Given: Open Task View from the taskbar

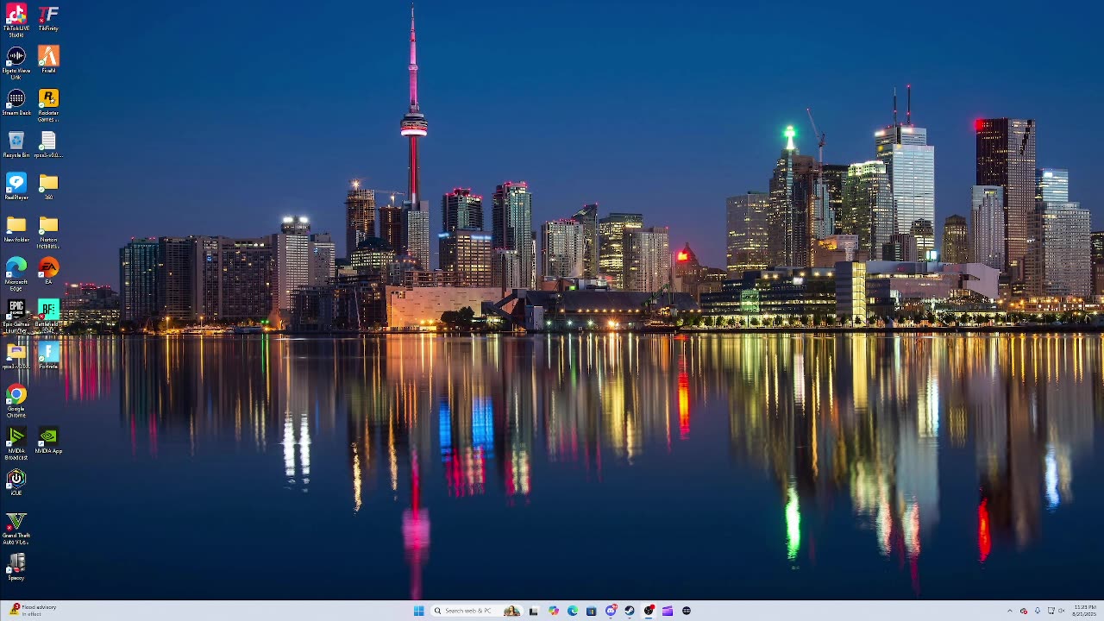Looking at the screenshot, I should click(533, 611).
